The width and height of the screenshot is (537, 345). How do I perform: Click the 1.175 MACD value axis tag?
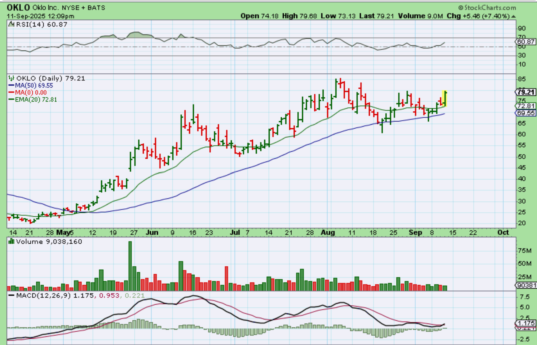point(525,323)
